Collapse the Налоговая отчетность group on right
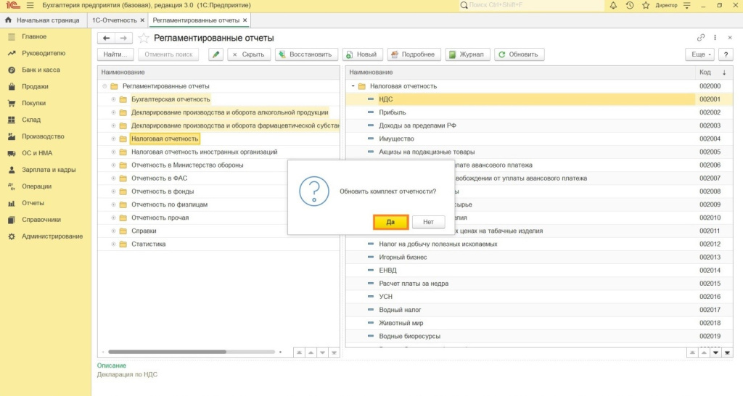 [x=353, y=86]
